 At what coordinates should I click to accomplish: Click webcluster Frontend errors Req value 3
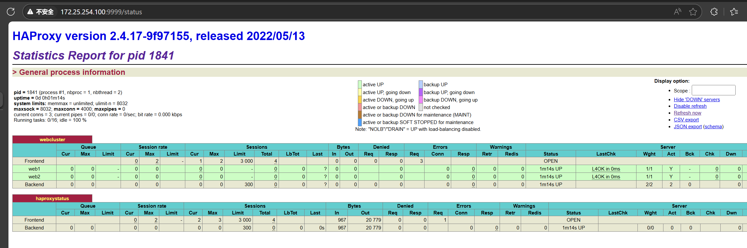tap(421, 161)
